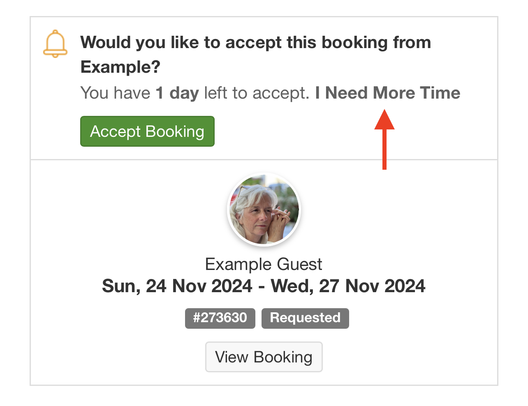Select the check-in date Sun, 24 Nov 2024
Screen dimensions: 528x406
tap(177, 286)
